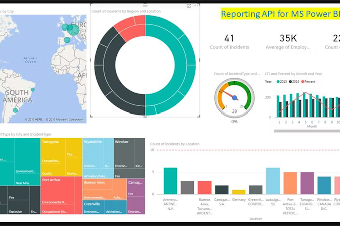Select the teal Antwerp bar
The image size is (340, 226).
click(x=170, y=181)
